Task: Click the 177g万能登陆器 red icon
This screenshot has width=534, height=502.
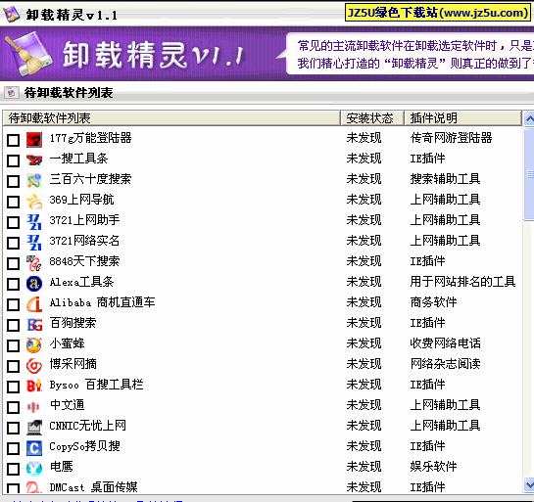Action: pos(34,139)
